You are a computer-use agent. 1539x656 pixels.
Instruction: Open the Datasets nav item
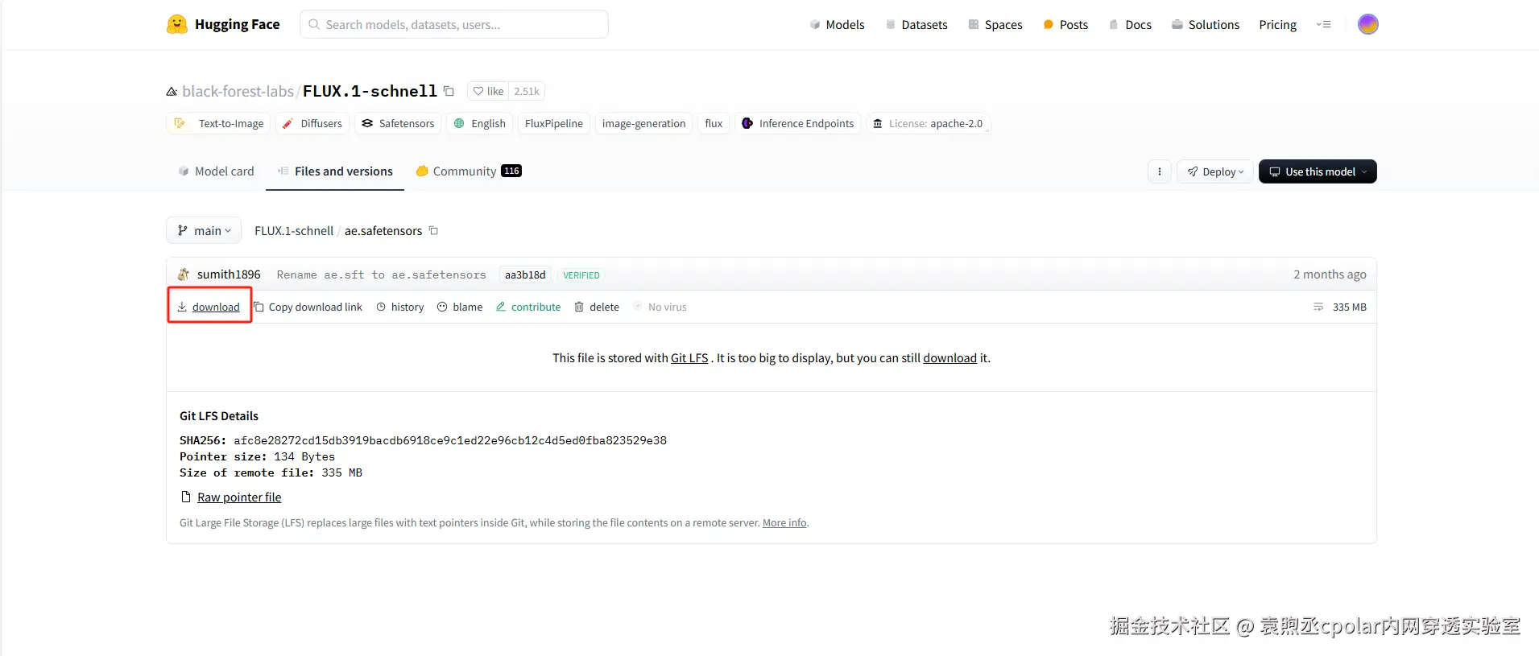pyautogui.click(x=916, y=25)
